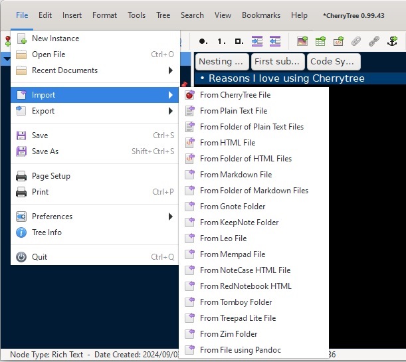Open the Bookmarks menu
This screenshot has height=362, width=406.
click(x=261, y=15)
